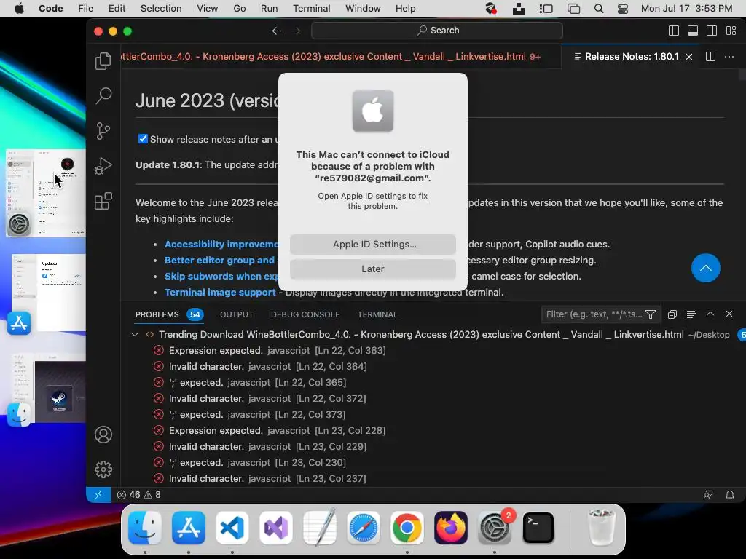746x559 pixels.
Task: Click Later in the iCloud dialog
Action: [372, 269]
